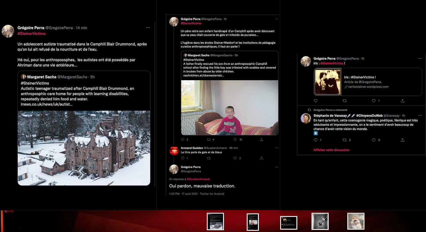426x232 pixels.
Task: Like Stéphanie de Vanssay's tweet
Action: (374, 140)
